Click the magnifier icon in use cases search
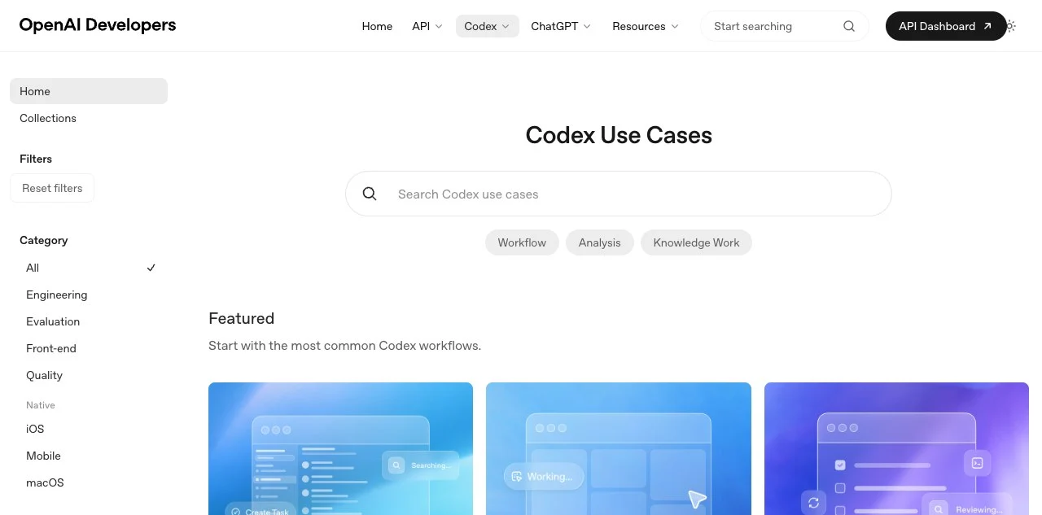 (370, 194)
